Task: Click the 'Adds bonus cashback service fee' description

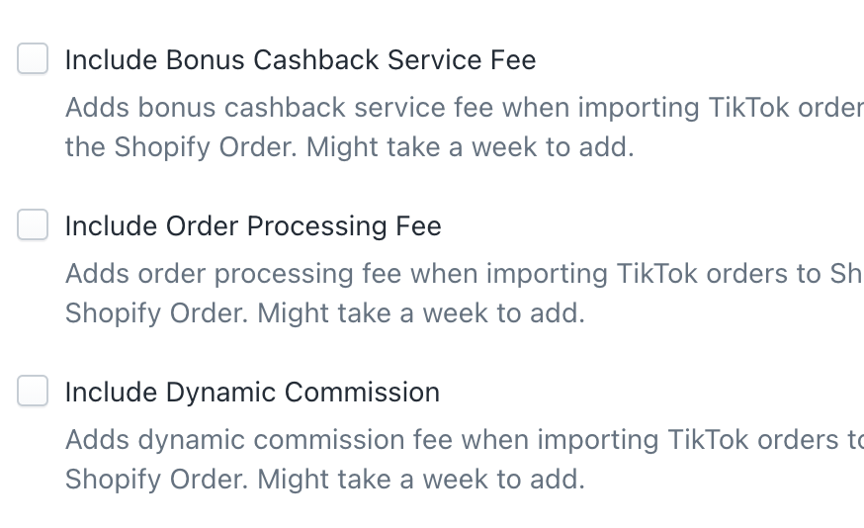Action: click(x=465, y=108)
